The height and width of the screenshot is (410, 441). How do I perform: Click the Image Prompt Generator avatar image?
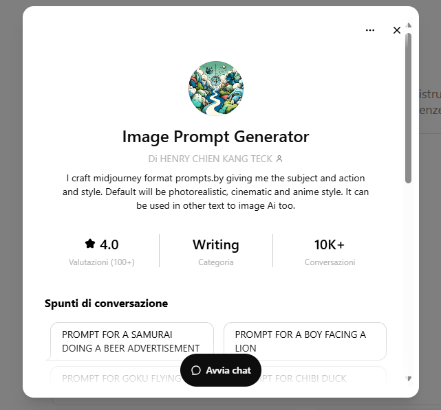pos(216,89)
